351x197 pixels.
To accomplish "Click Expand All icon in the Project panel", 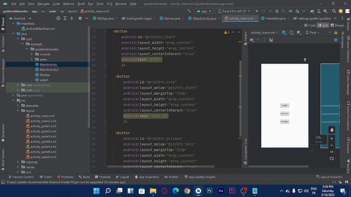I will point(65,18).
